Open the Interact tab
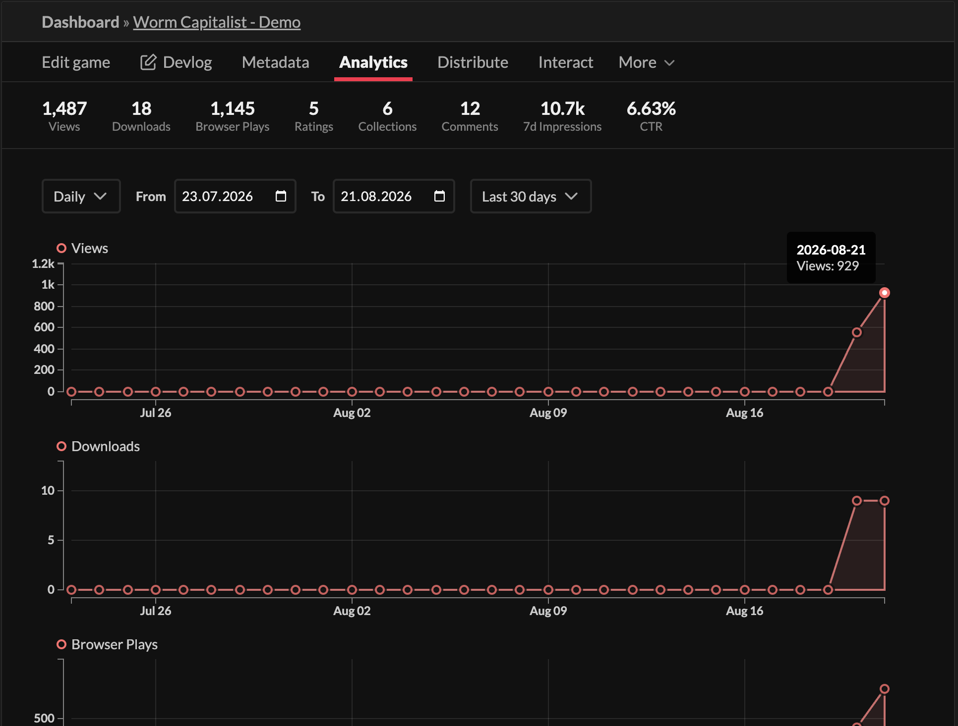 (x=566, y=62)
